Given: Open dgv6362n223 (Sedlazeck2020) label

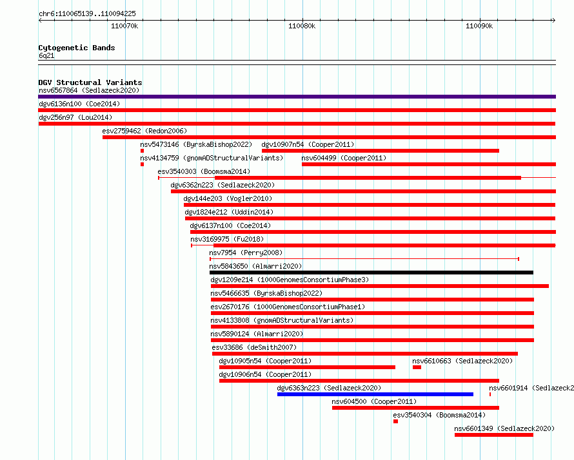Looking at the screenshot, I should [223, 185].
